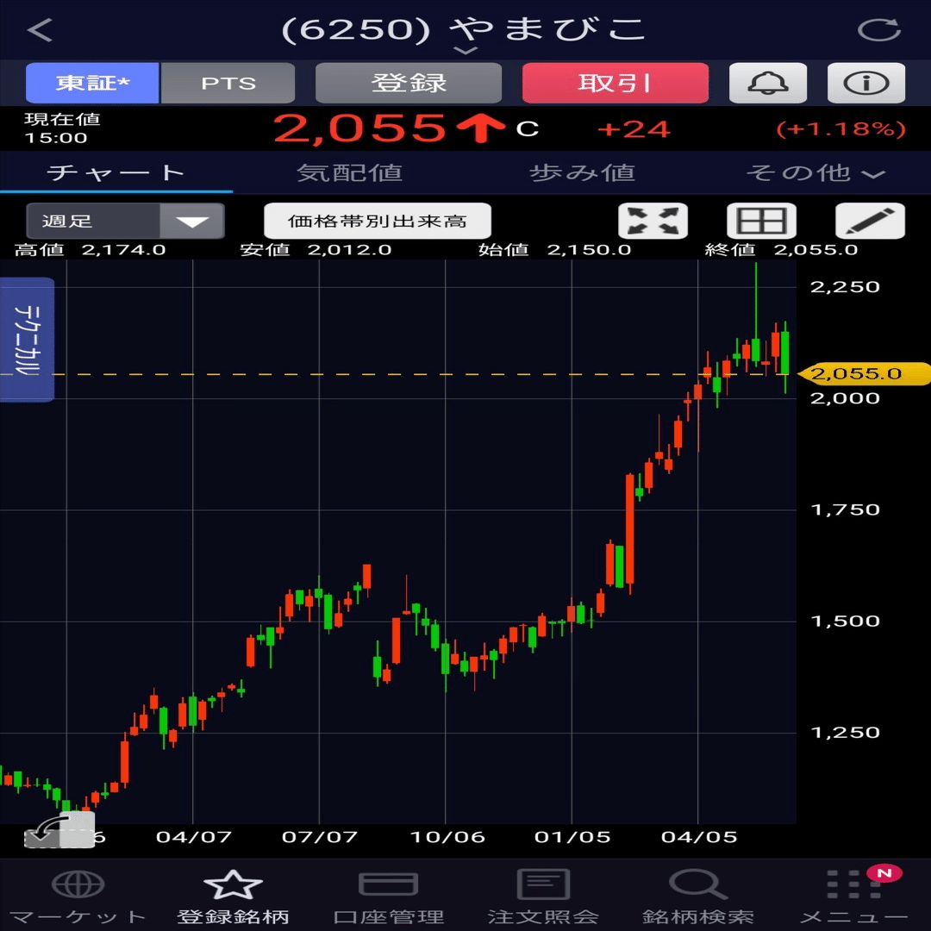931x931 pixels.
Task: Expand the その他 dropdown tab
Action: coord(815,172)
